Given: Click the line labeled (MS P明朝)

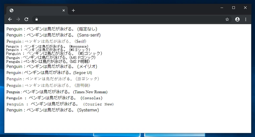Looking at the screenshot, I should pyautogui.click(x=48, y=62).
